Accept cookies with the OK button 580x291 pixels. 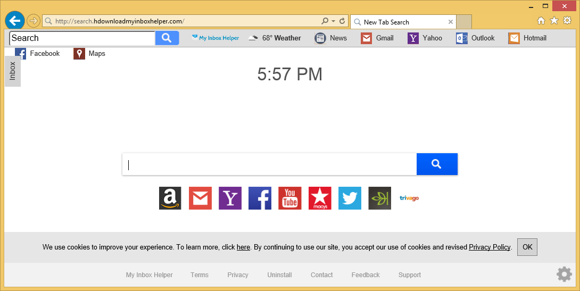[527, 247]
